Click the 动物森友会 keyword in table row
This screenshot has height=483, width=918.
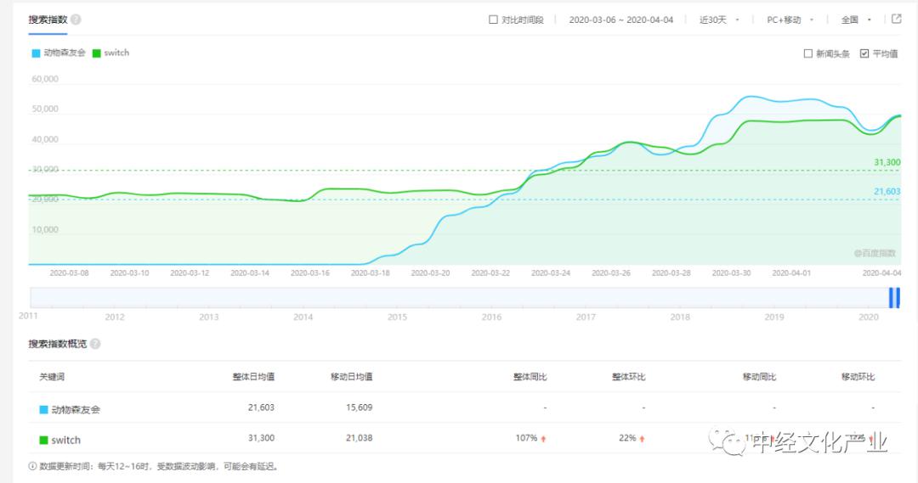(76, 410)
